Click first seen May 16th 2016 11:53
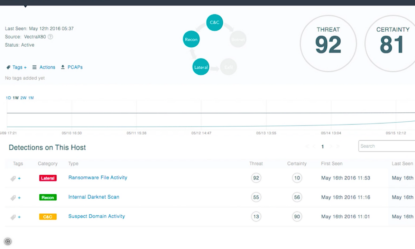The height and width of the screenshot is (249, 415). [x=345, y=178]
